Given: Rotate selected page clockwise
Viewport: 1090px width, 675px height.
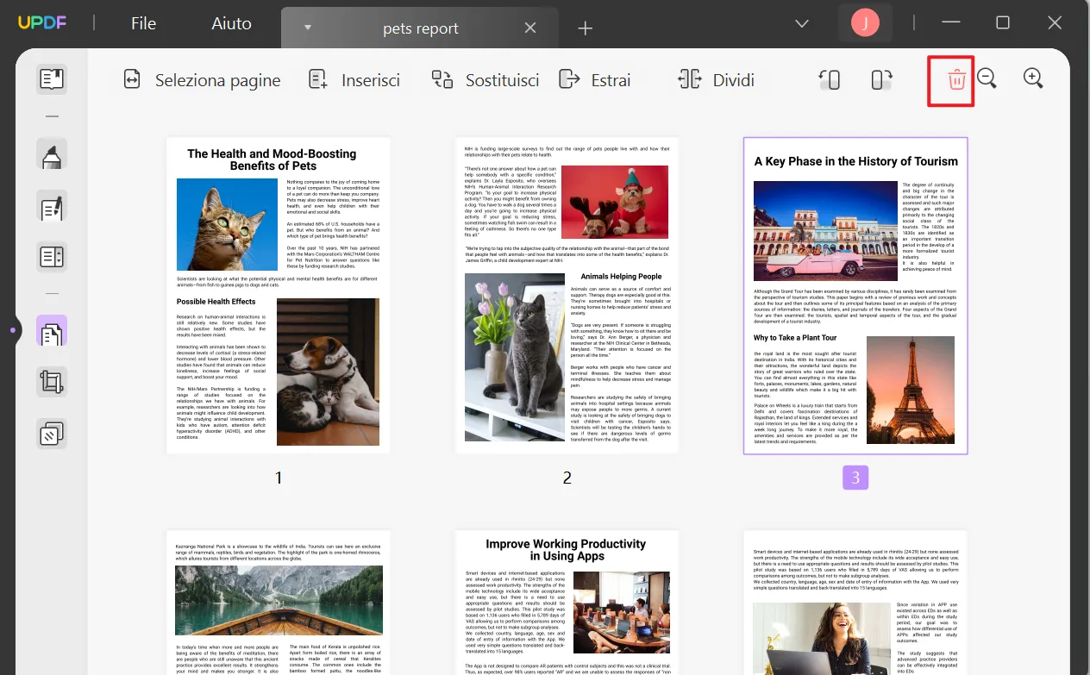Looking at the screenshot, I should point(881,79).
